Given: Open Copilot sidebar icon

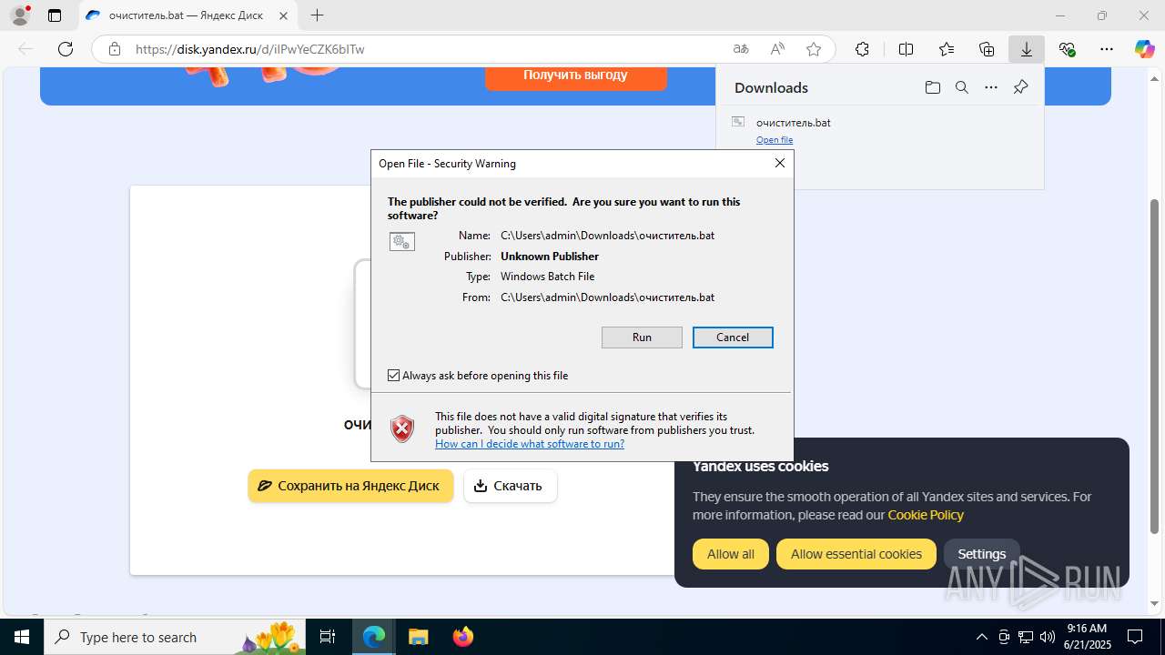Looking at the screenshot, I should point(1144,49).
